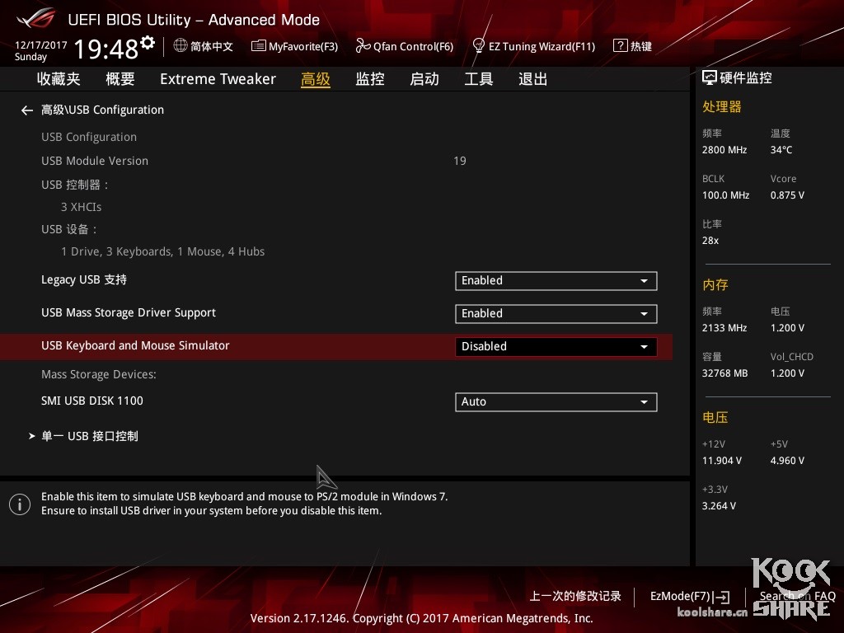Open 上一次的修改记录
The width and height of the screenshot is (844, 633).
[x=575, y=597]
